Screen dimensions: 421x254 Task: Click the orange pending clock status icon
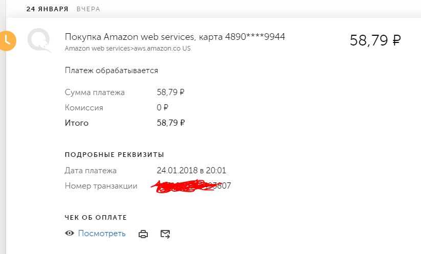pos(8,40)
